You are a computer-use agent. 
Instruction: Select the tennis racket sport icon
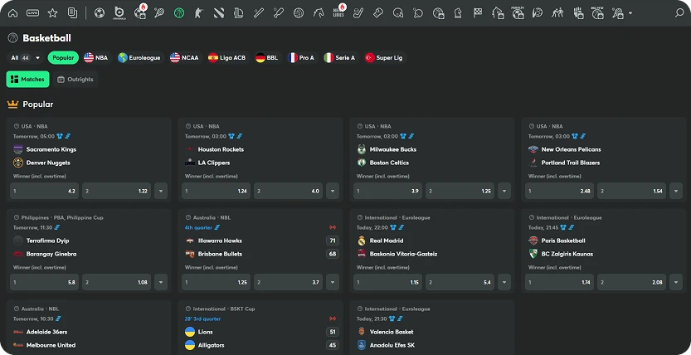point(158,13)
